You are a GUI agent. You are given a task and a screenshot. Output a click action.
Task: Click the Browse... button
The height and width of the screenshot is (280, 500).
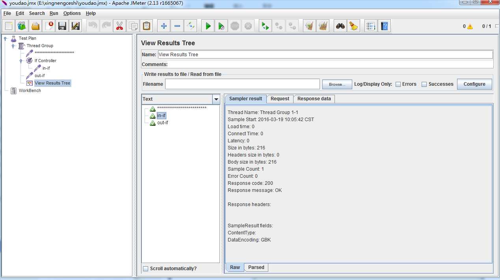(336, 84)
